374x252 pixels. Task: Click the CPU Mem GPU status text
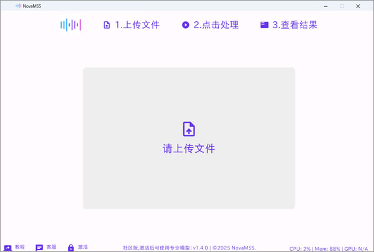[328, 249]
